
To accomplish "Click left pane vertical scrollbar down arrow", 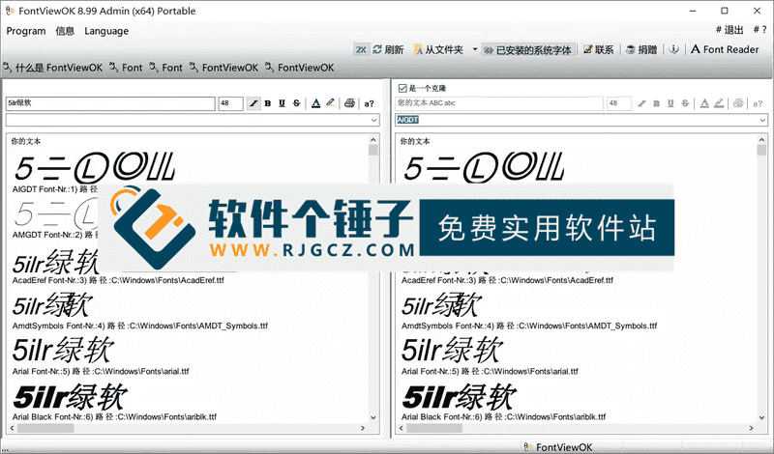I will click(x=373, y=417).
